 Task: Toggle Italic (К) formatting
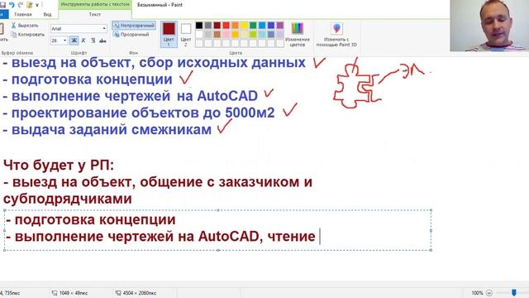coord(83,41)
